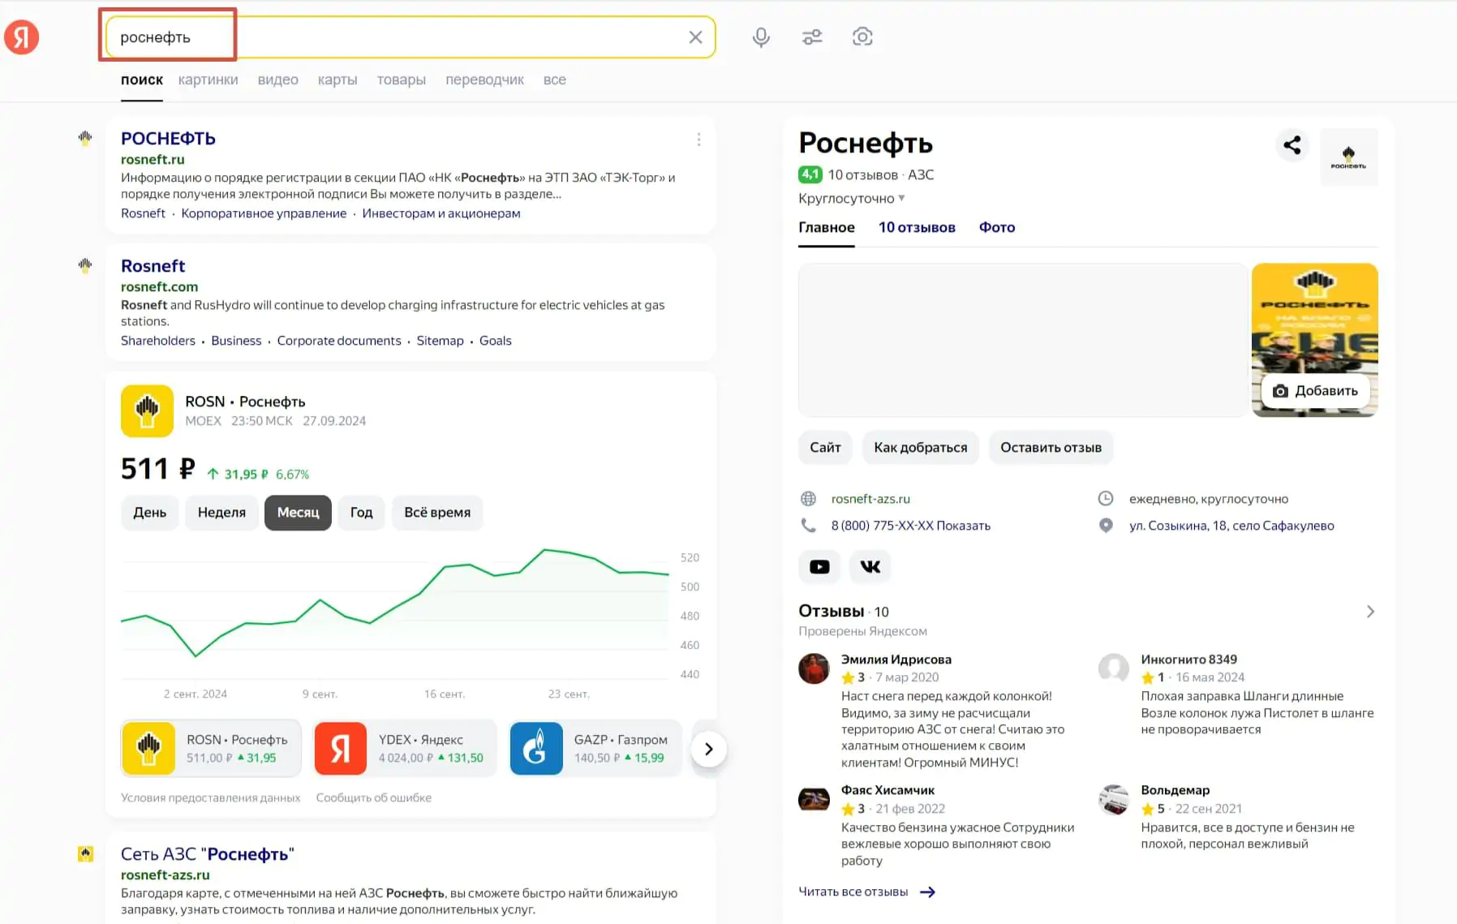Open the three-dot menu of the РОСНЕФТЬ result
The width and height of the screenshot is (1457, 924).
pos(698,140)
